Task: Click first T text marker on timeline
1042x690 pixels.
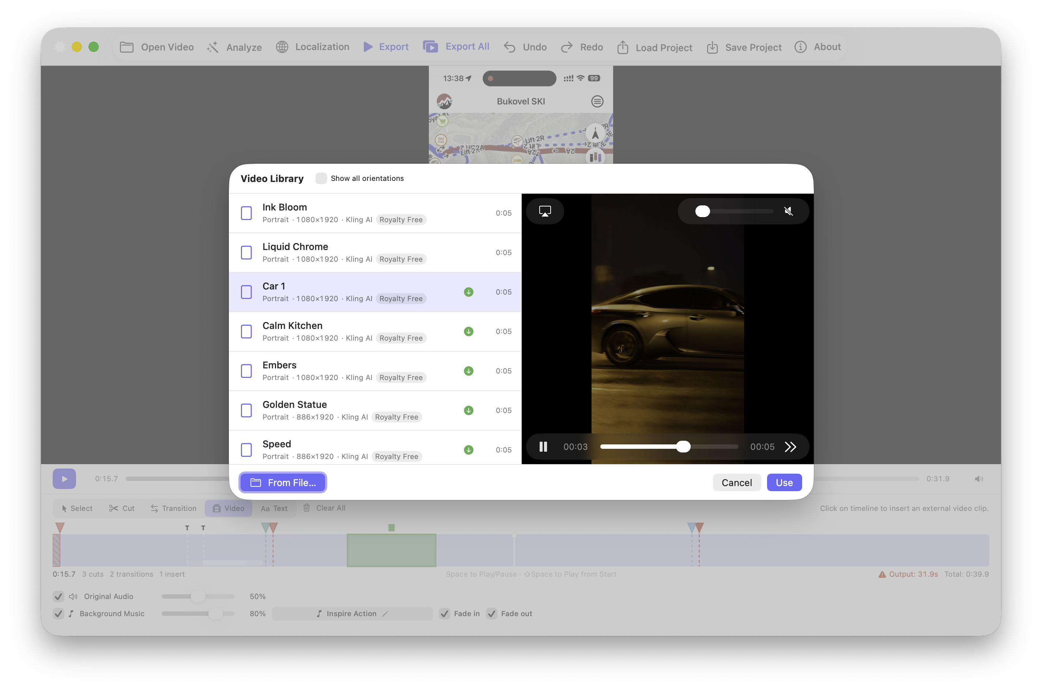Action: click(x=187, y=528)
